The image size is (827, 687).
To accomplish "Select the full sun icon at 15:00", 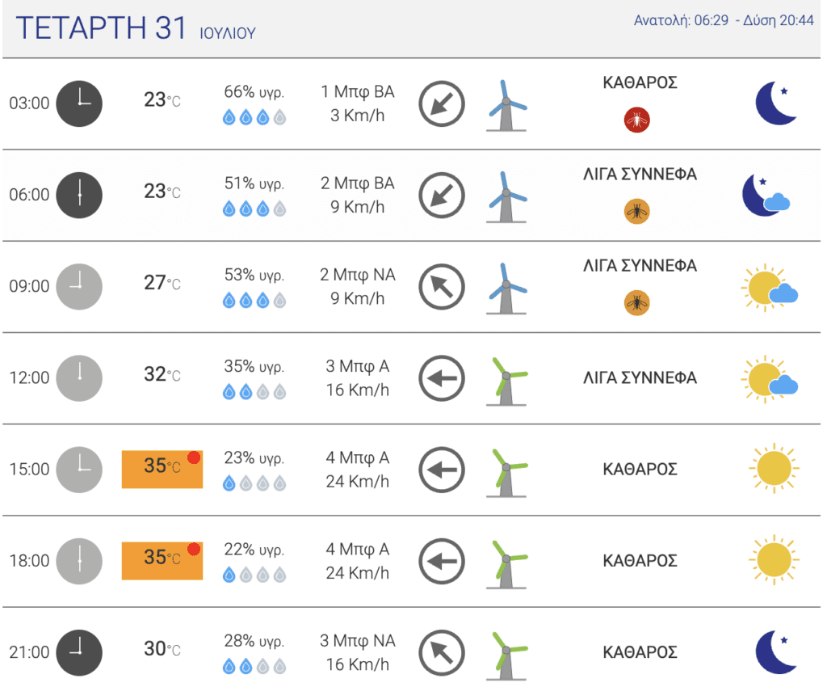I will click(x=774, y=469).
